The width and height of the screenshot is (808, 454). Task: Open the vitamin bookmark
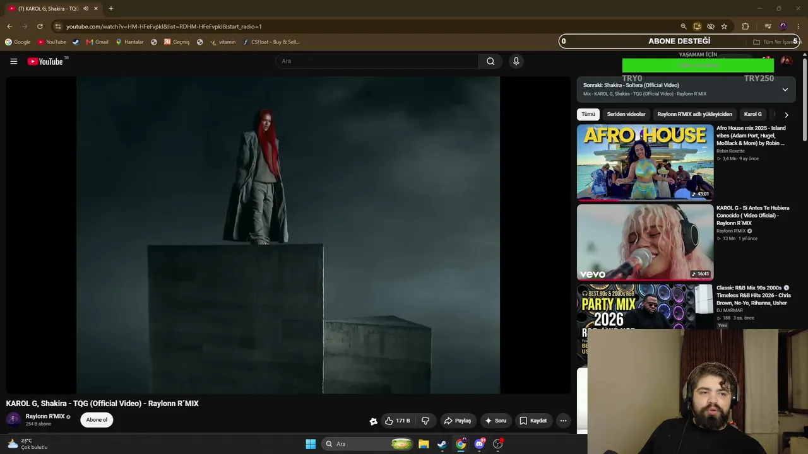click(223, 42)
